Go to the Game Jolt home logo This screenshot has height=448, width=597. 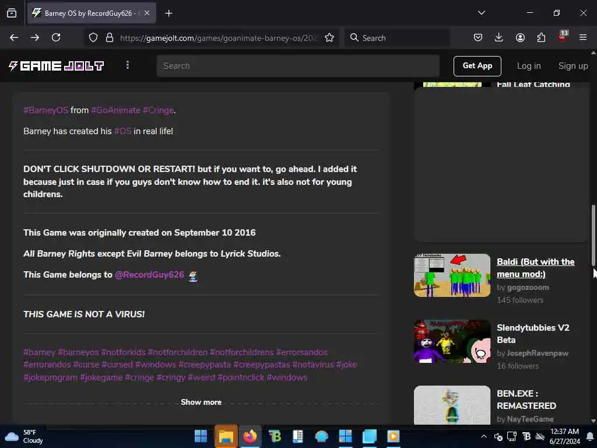(x=57, y=66)
